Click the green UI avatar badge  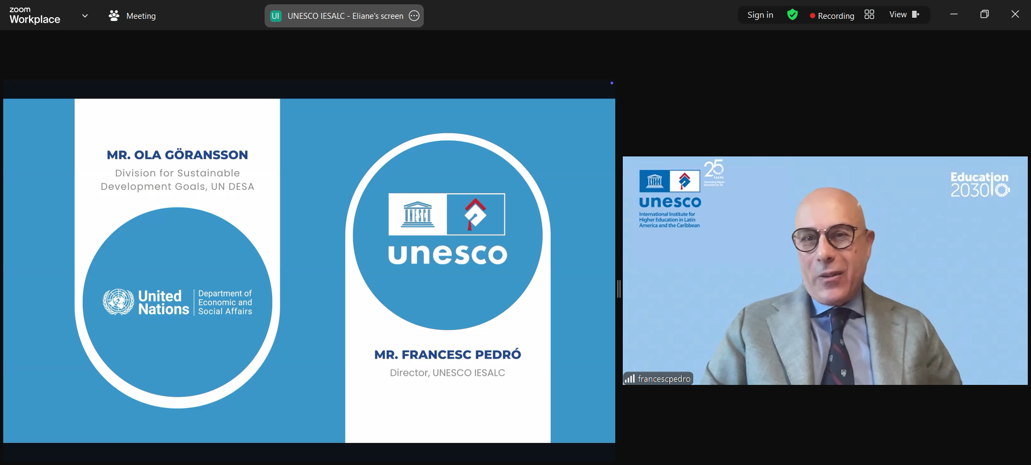coord(276,16)
